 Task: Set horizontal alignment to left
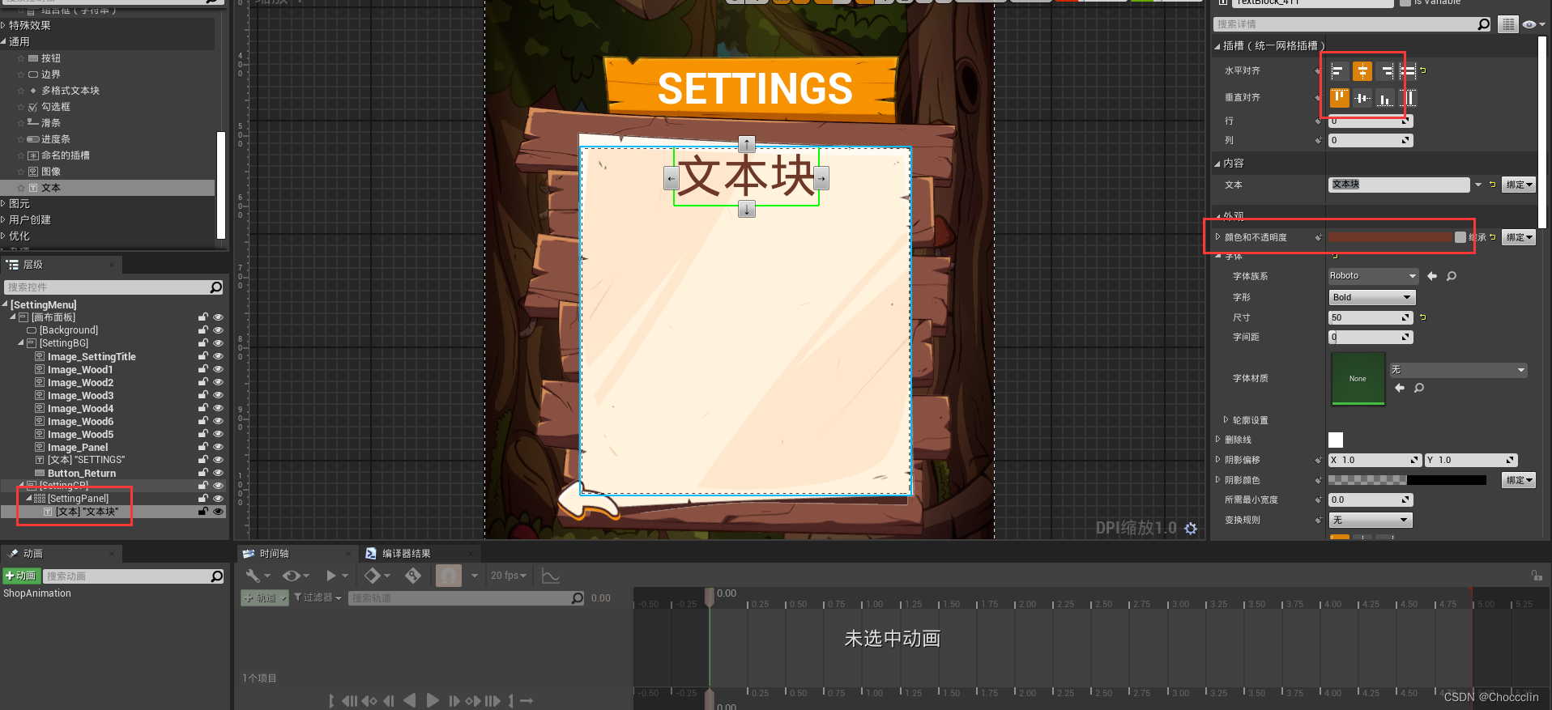(x=1338, y=71)
